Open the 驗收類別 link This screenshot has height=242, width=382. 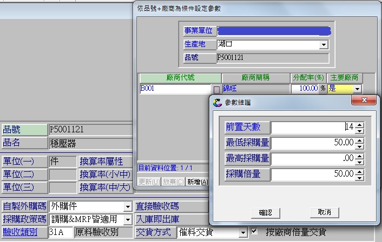pos(20,232)
